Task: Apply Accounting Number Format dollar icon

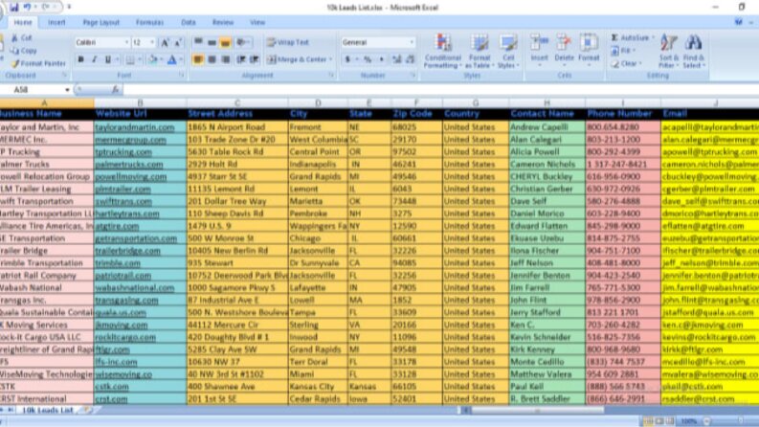Action: coord(347,59)
